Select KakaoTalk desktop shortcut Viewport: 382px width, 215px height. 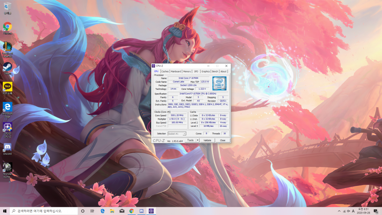(x=7, y=88)
